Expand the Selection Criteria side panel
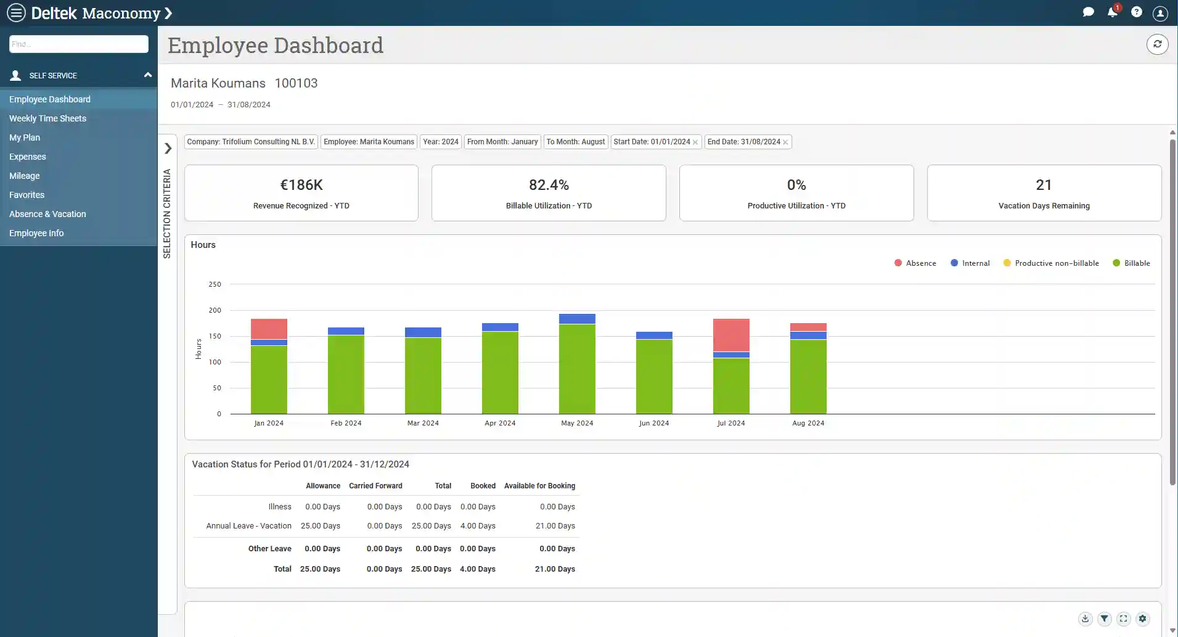Viewport: 1178px width, 637px height. click(168, 149)
